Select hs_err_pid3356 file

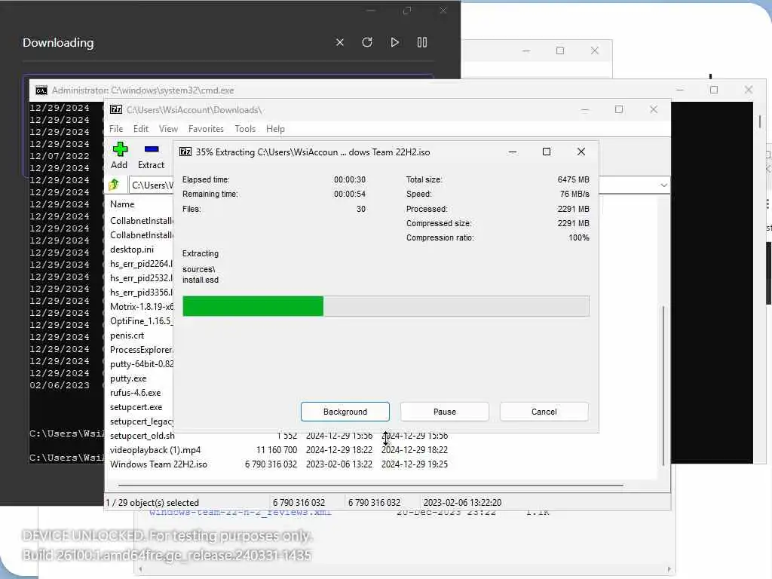[x=141, y=293]
